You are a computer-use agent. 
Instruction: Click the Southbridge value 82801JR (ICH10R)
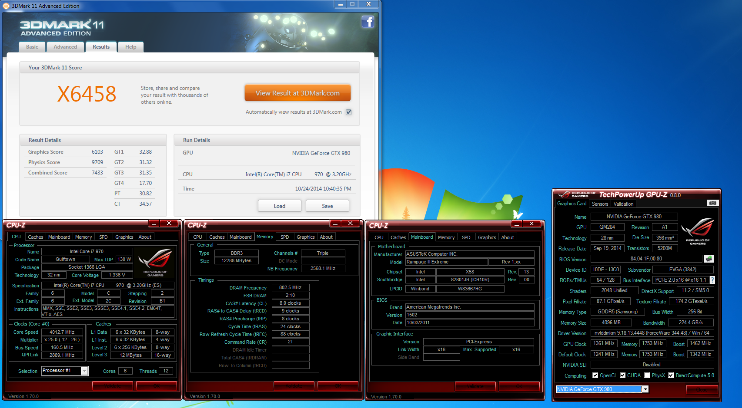[x=470, y=280]
